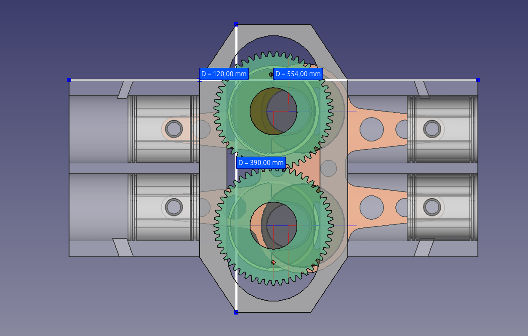Select the lower-right piston's wrist pin
This screenshot has height=336, width=528.
(x=432, y=207)
